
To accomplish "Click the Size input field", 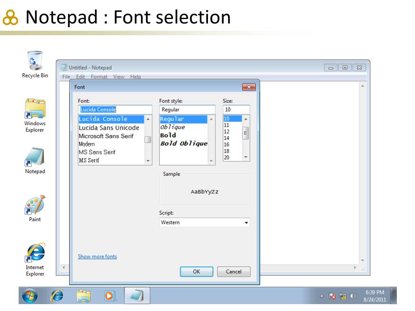I will (x=236, y=109).
